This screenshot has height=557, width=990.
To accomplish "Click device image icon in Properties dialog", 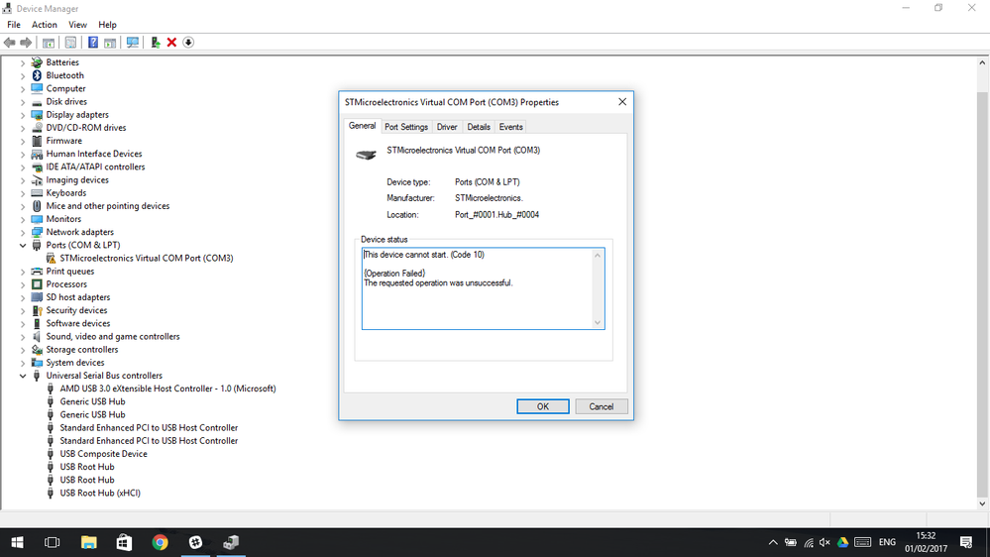I will pyautogui.click(x=366, y=154).
